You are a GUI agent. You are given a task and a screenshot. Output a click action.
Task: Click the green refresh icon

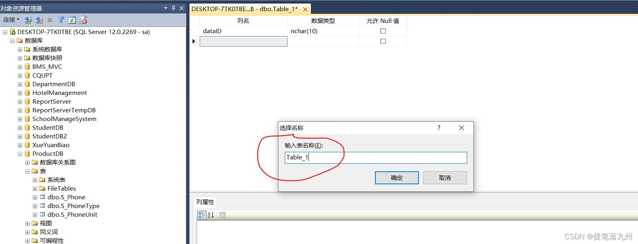pyautogui.click(x=72, y=20)
